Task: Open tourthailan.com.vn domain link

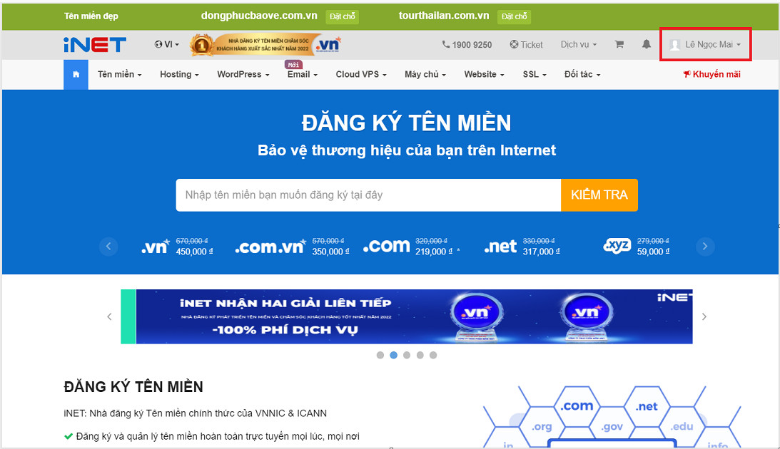Action: 444,16
